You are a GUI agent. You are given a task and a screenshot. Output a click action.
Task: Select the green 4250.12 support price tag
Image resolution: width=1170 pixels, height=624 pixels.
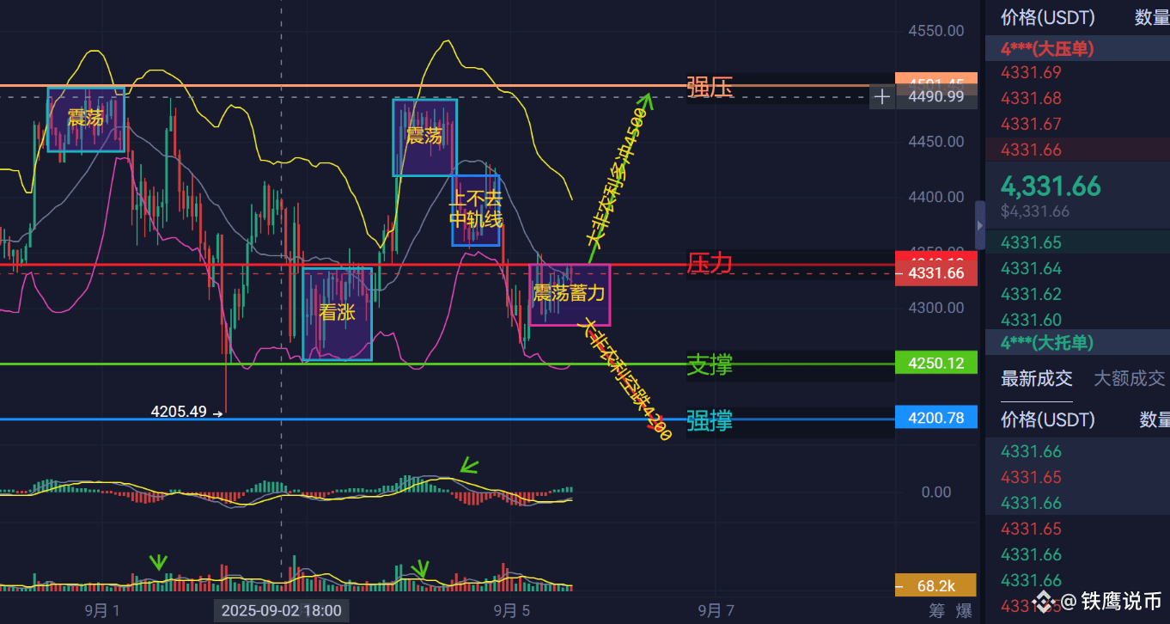coord(936,364)
